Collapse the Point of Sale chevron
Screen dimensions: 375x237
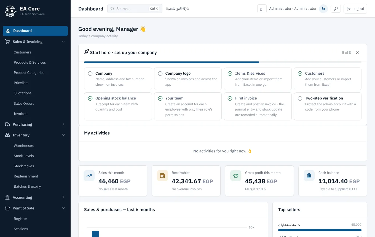(63, 208)
